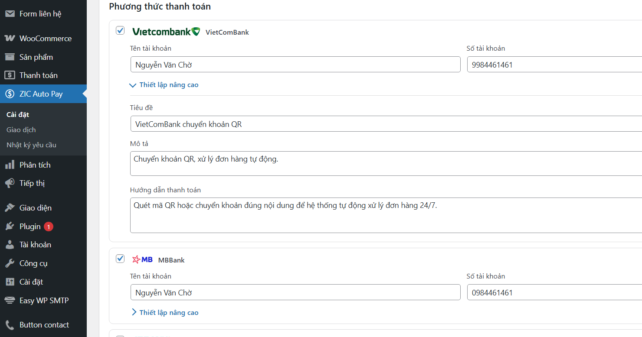Click Hướng dẫn thanh toán textarea
Screen dimensions: 642x337
pyautogui.click(x=386, y=215)
